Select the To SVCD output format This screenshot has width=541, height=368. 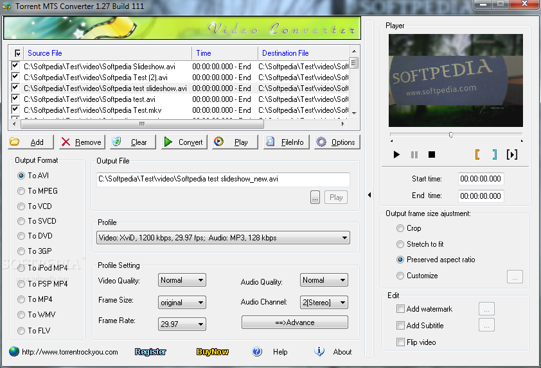[x=21, y=221]
